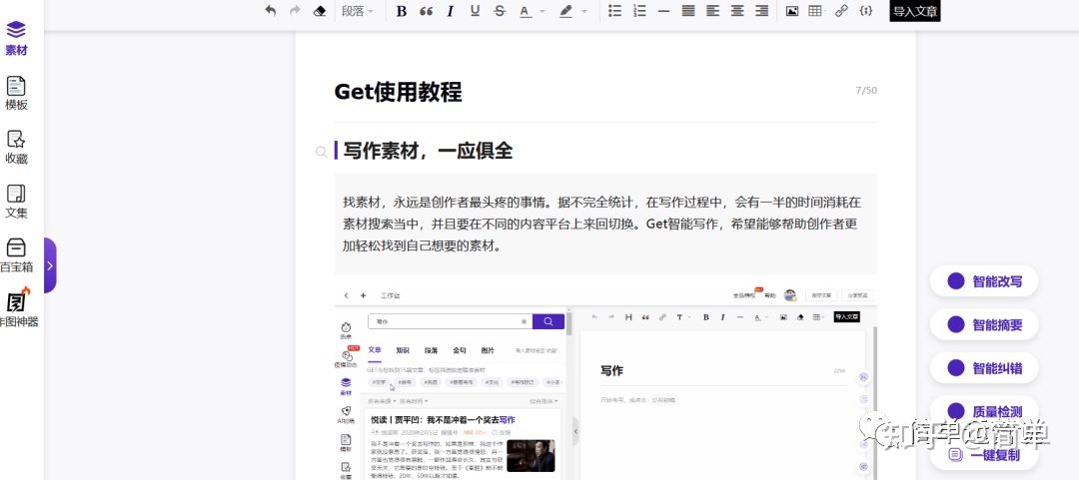Insert a numbered list

640,11
